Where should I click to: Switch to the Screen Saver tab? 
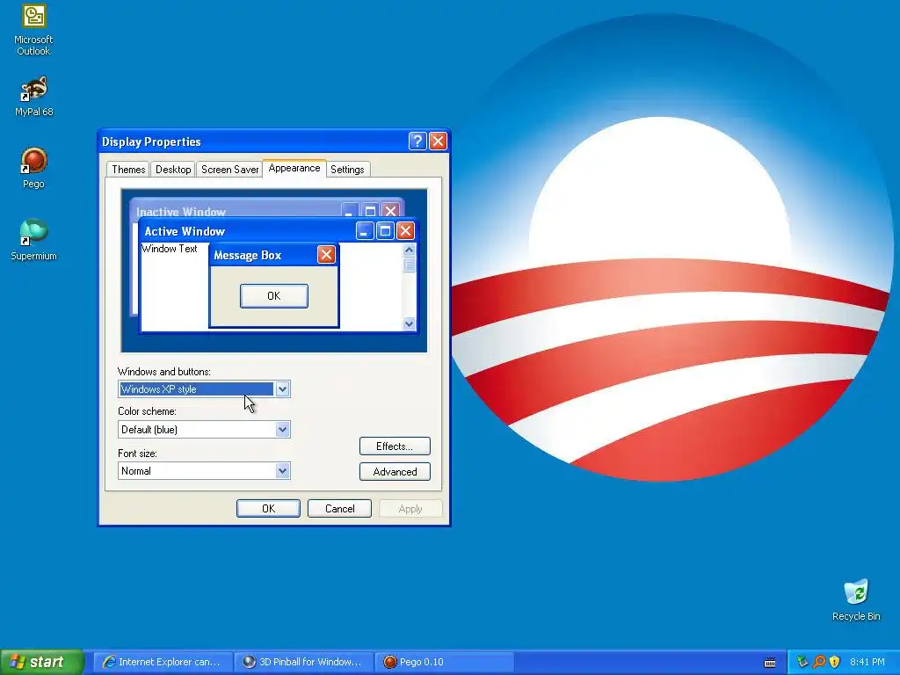click(x=229, y=170)
